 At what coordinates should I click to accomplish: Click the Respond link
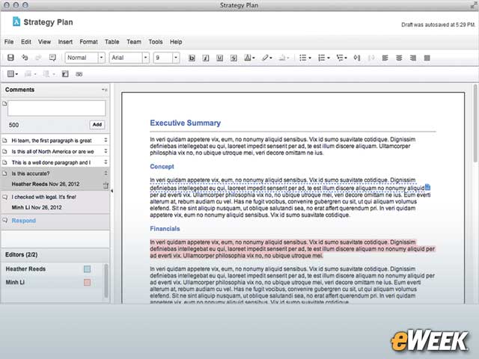click(24, 221)
